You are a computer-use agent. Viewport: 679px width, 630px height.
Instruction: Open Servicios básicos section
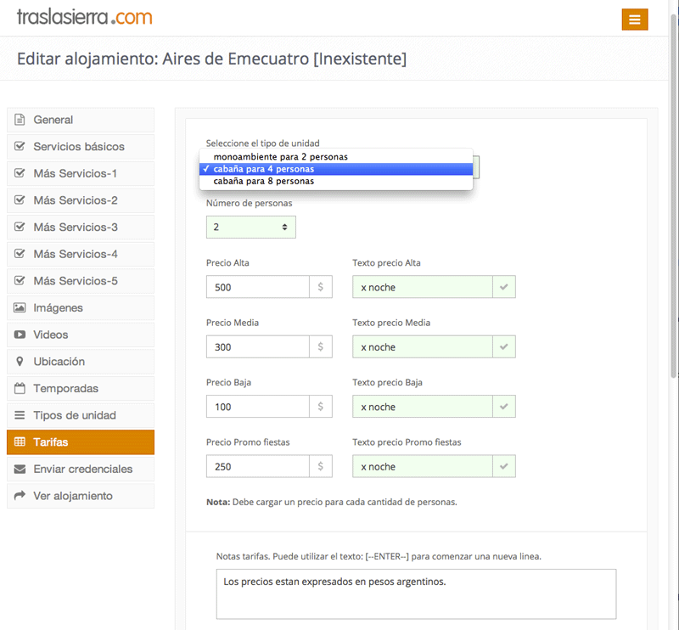81,146
